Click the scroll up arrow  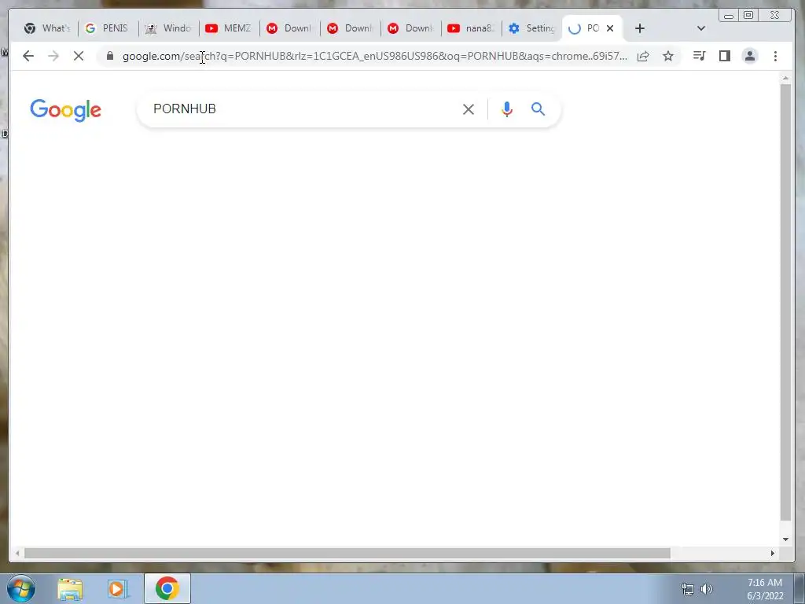pyautogui.click(x=785, y=79)
